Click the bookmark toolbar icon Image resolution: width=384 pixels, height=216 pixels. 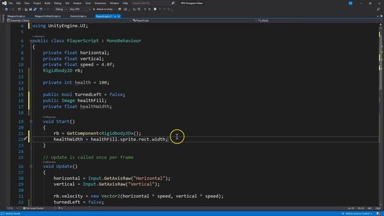pyautogui.click(x=155, y=10)
